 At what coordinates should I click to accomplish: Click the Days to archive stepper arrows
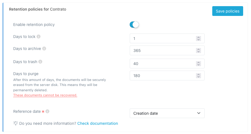(198, 51)
